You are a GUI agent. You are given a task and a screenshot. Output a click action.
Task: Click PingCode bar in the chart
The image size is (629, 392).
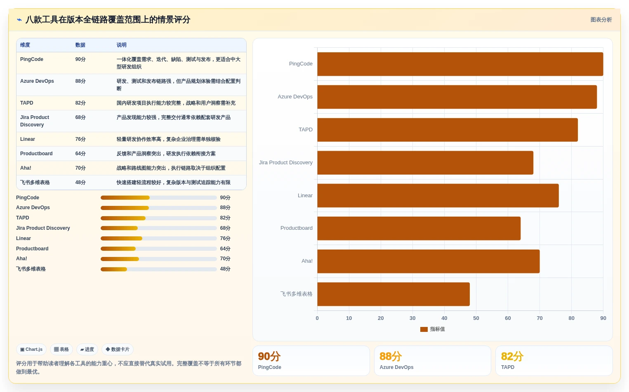pyautogui.click(x=460, y=64)
